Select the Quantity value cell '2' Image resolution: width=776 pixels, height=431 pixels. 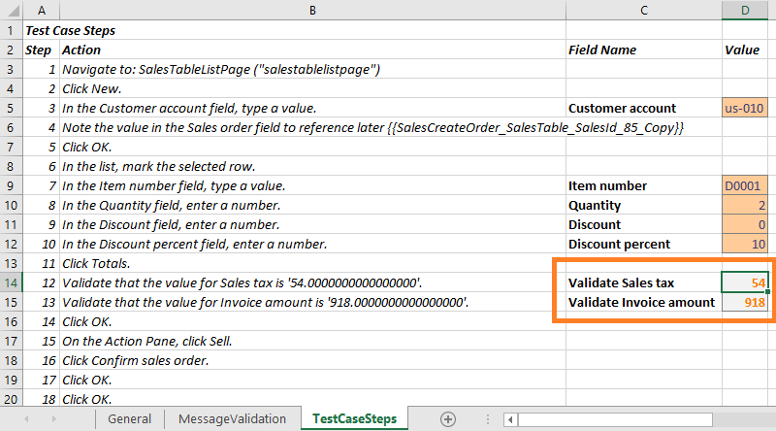click(745, 205)
